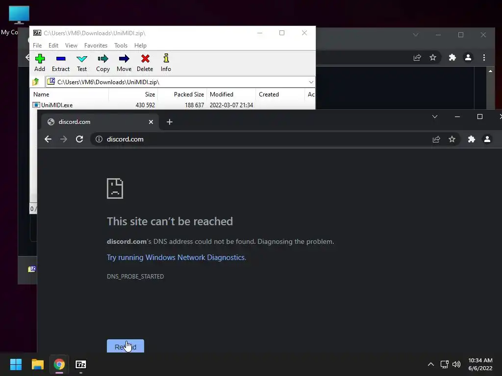Click the blue Reload button on error page
The height and width of the screenshot is (376, 502).
pos(125,346)
